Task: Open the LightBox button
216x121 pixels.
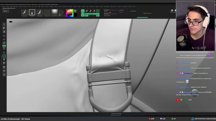Action: [x=6, y=11]
